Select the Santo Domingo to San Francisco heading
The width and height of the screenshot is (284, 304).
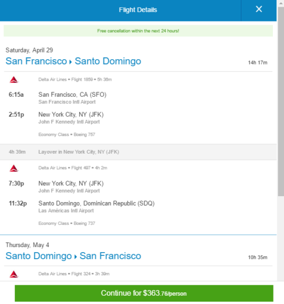click(74, 256)
